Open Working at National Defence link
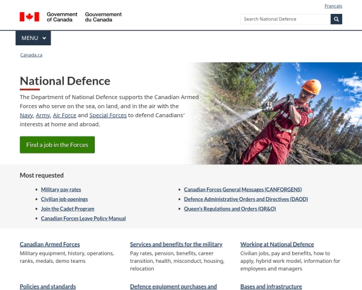 pyautogui.click(x=277, y=244)
